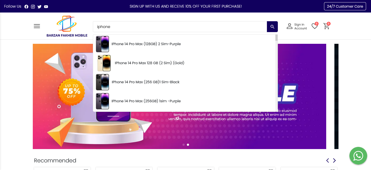371x170 pixels.
Task: Visit the Twitter icon link
Action: pyautogui.click(x=39, y=7)
